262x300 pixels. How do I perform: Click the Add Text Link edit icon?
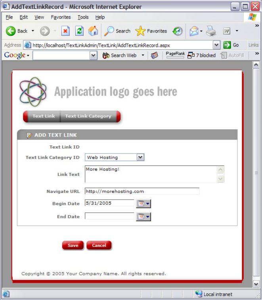coord(29,135)
